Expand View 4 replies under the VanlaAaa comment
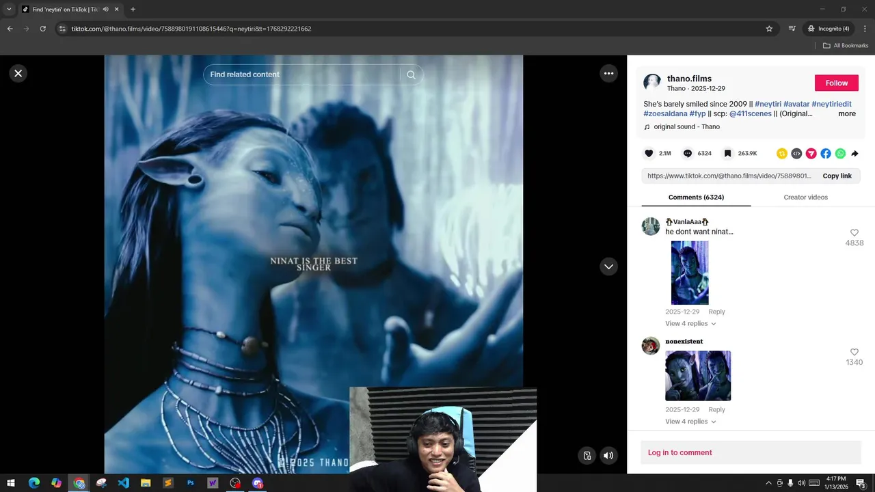 pos(690,324)
